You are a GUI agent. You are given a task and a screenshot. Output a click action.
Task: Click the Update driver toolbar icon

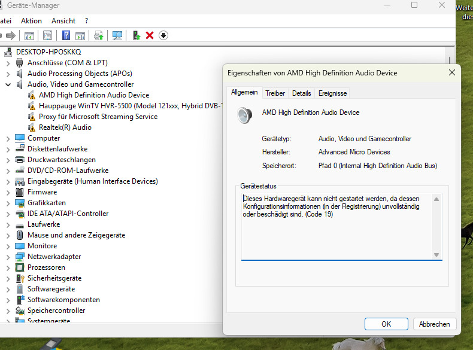coord(98,35)
